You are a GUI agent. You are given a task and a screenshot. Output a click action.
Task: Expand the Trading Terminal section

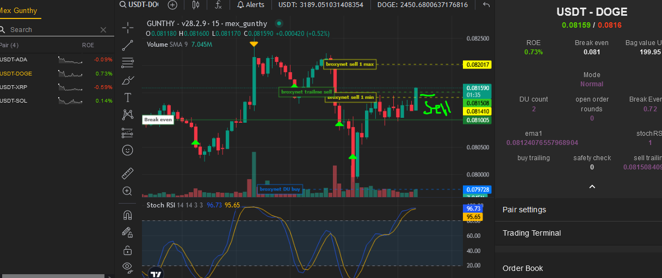coord(579,233)
